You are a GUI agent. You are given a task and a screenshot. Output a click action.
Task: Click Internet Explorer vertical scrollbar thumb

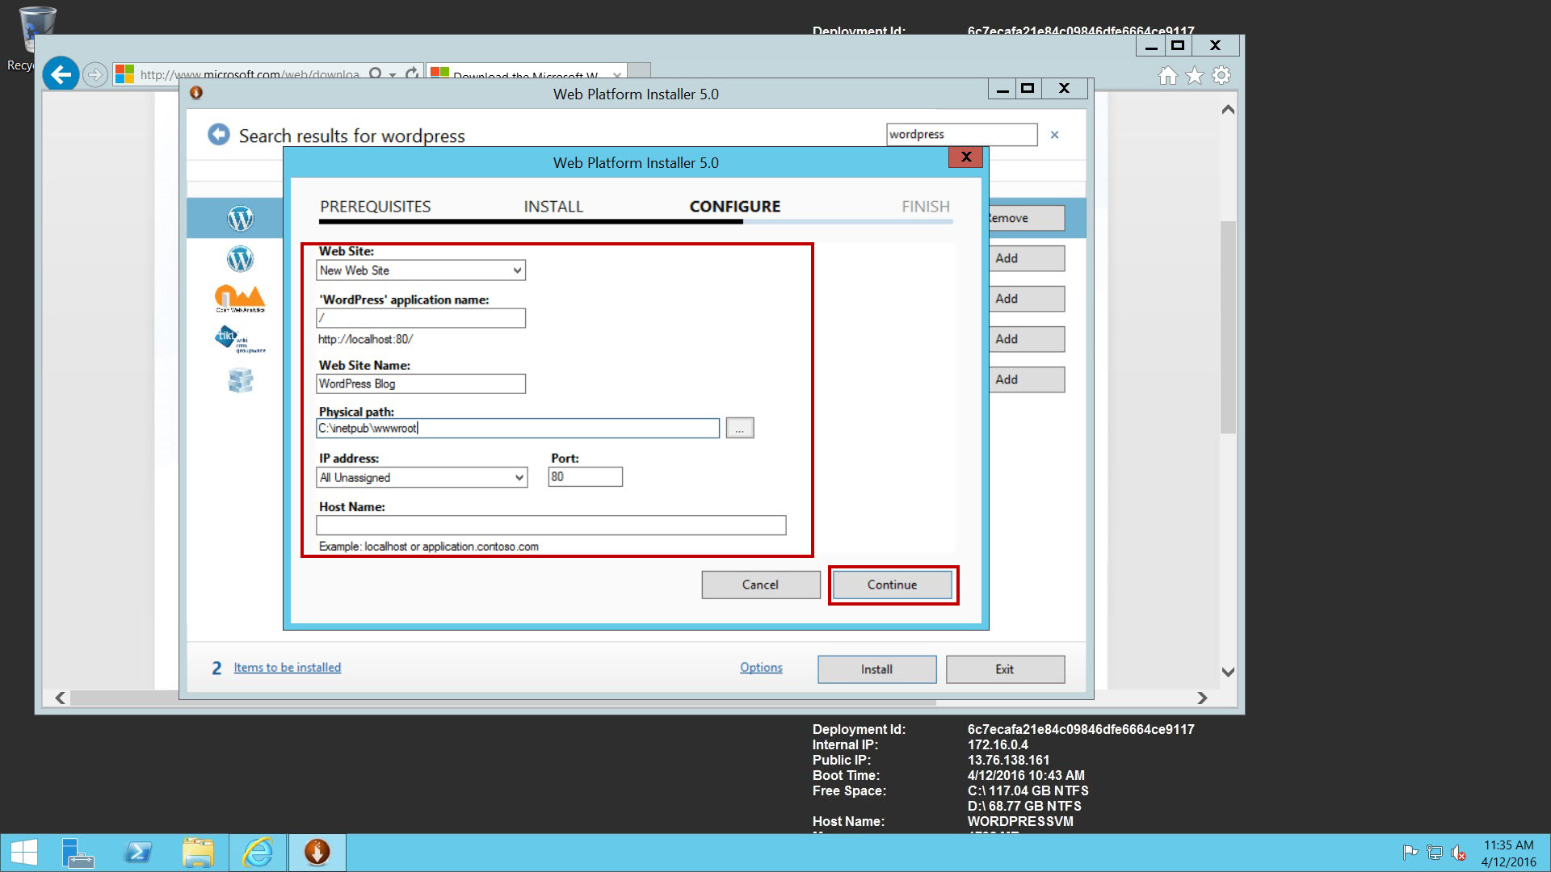coord(1228,327)
